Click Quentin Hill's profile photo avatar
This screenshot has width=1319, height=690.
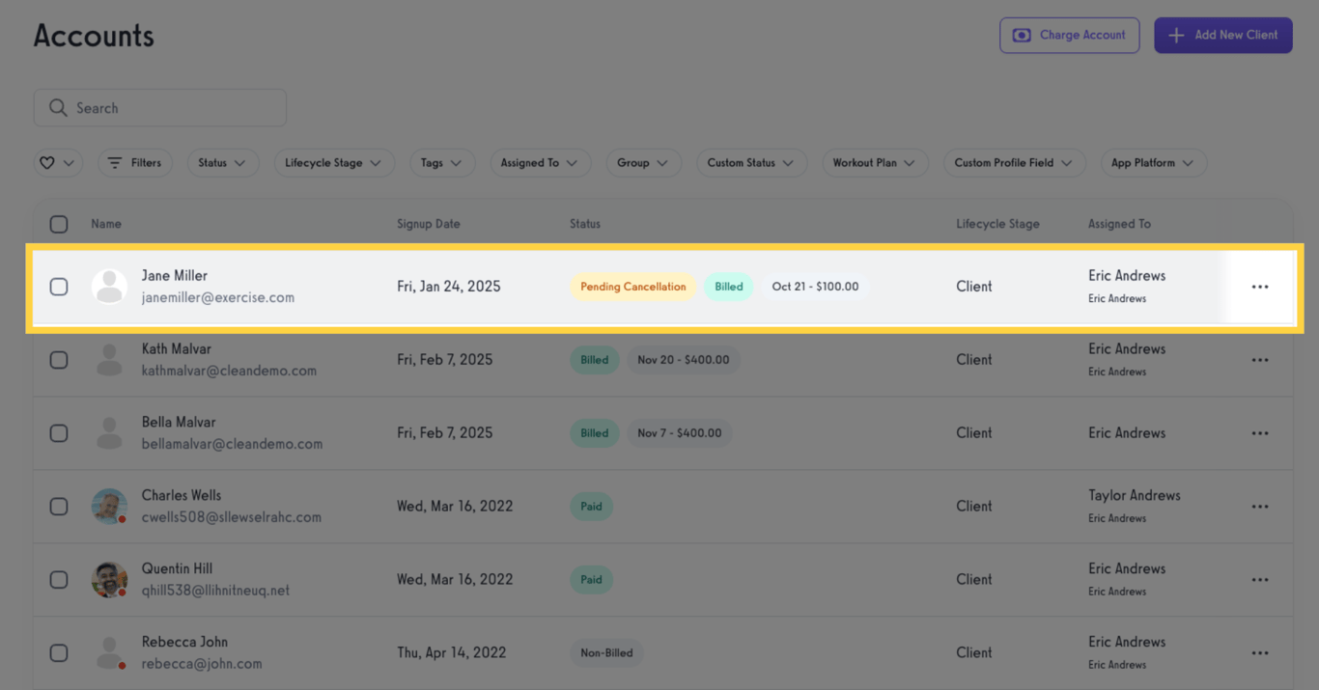(109, 579)
